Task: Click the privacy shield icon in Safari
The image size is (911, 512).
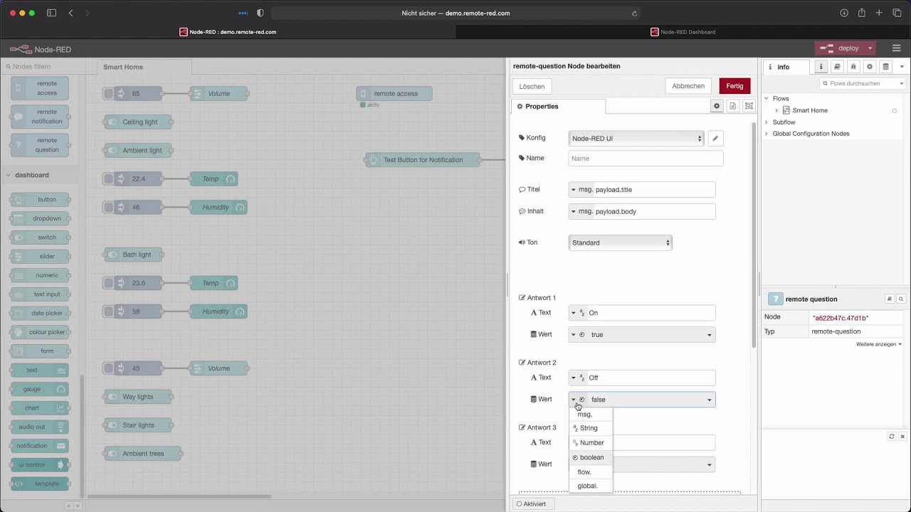Action: click(260, 13)
